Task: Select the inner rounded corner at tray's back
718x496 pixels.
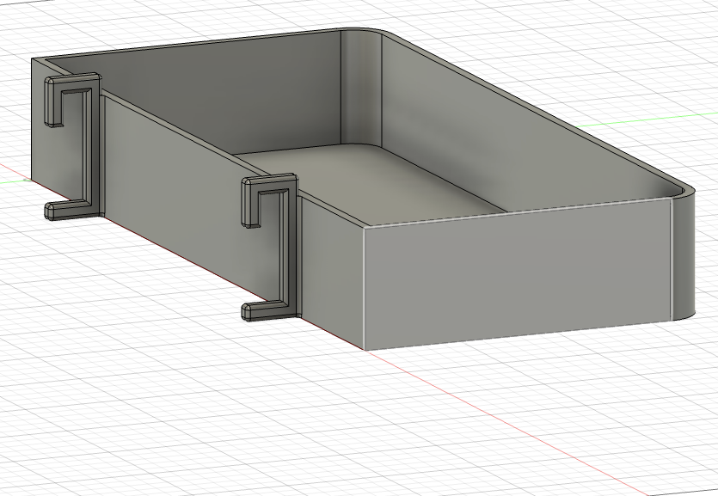Action: point(362,87)
